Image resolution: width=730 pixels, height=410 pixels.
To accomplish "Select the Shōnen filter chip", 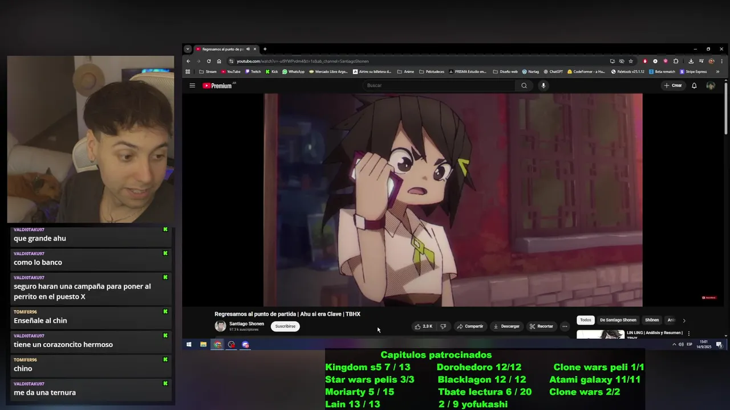I will pos(652,320).
